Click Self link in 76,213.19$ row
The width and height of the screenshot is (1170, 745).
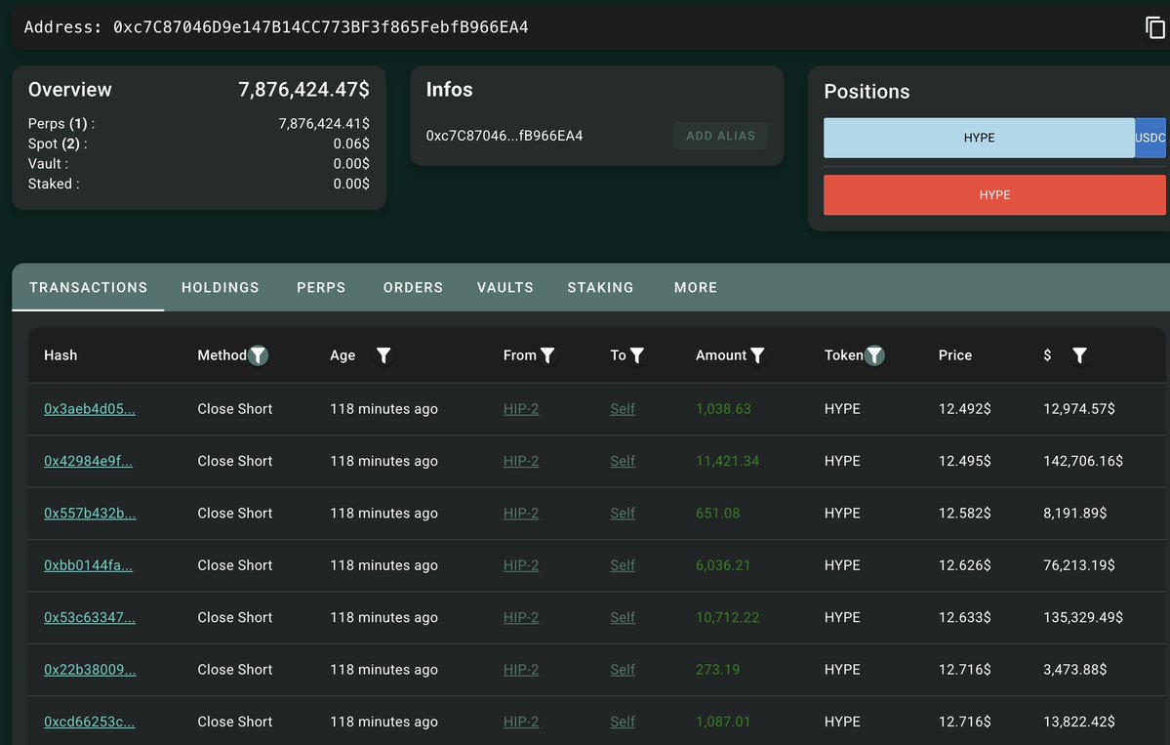(623, 566)
